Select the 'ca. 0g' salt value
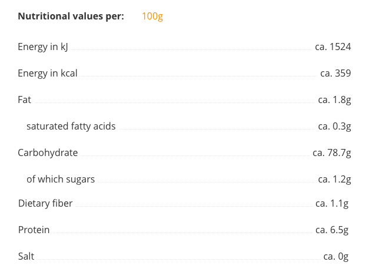 tap(336, 257)
